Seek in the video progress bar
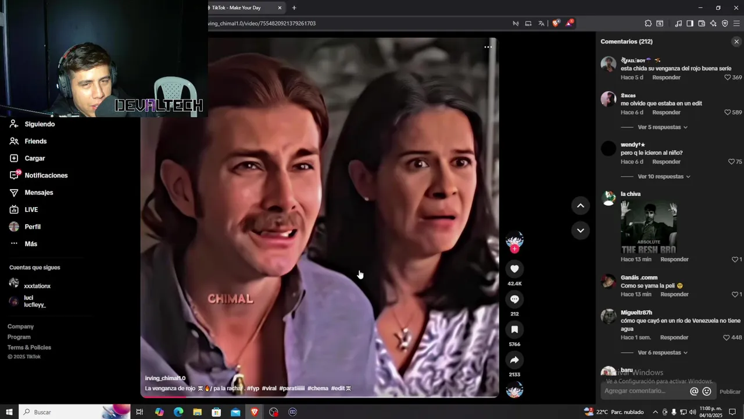This screenshot has height=419, width=744. [x=319, y=397]
